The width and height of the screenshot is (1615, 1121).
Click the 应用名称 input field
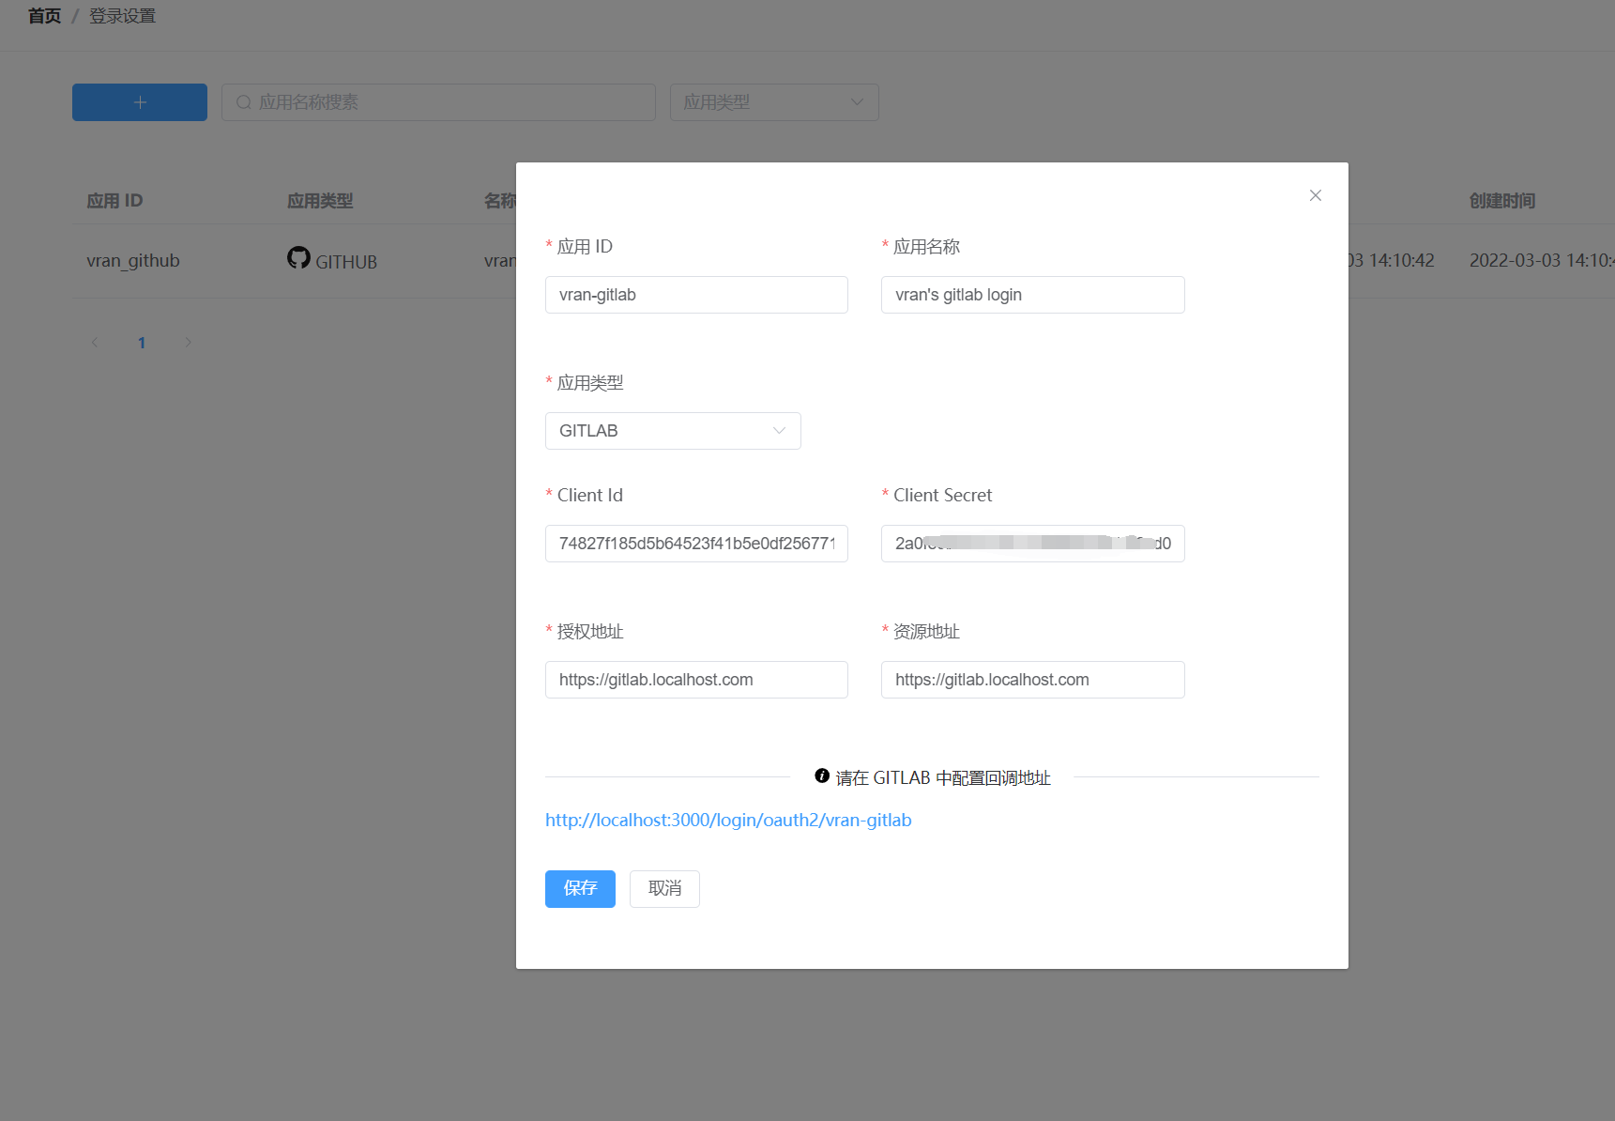pyautogui.click(x=1032, y=295)
